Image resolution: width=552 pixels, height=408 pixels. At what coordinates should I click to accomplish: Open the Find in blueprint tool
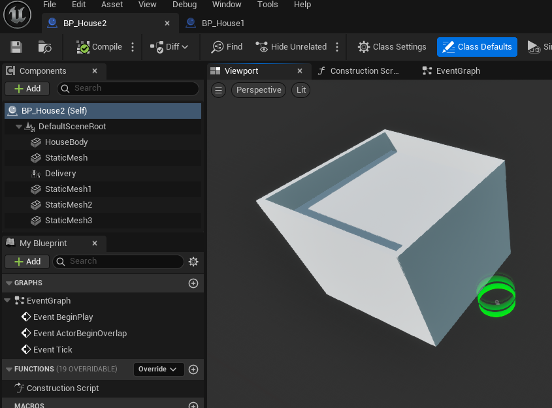(x=227, y=47)
